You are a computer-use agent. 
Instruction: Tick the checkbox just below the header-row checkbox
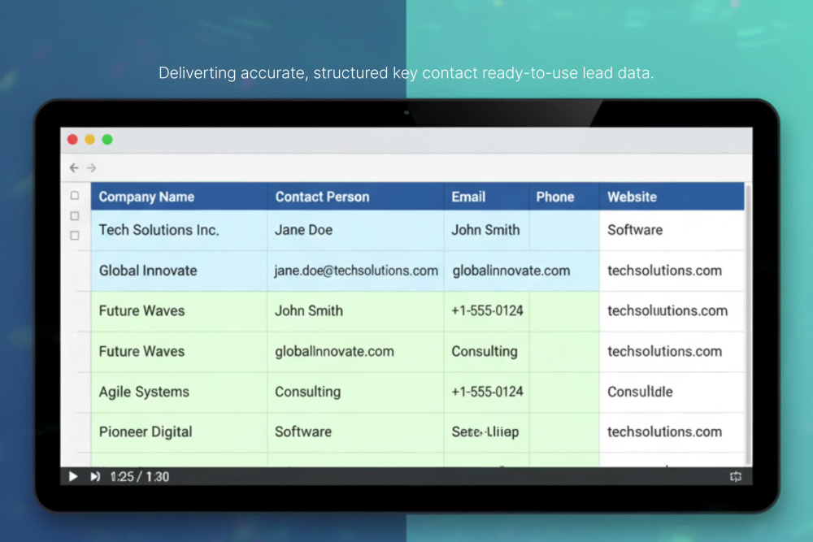(75, 215)
